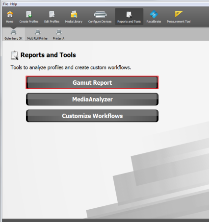Click the Multi Roll Printer label
This screenshot has height=222, width=209.
click(37, 39)
